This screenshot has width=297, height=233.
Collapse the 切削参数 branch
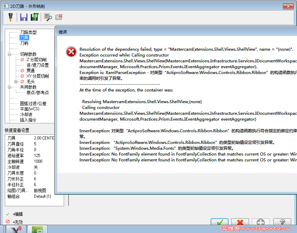(x=9, y=54)
